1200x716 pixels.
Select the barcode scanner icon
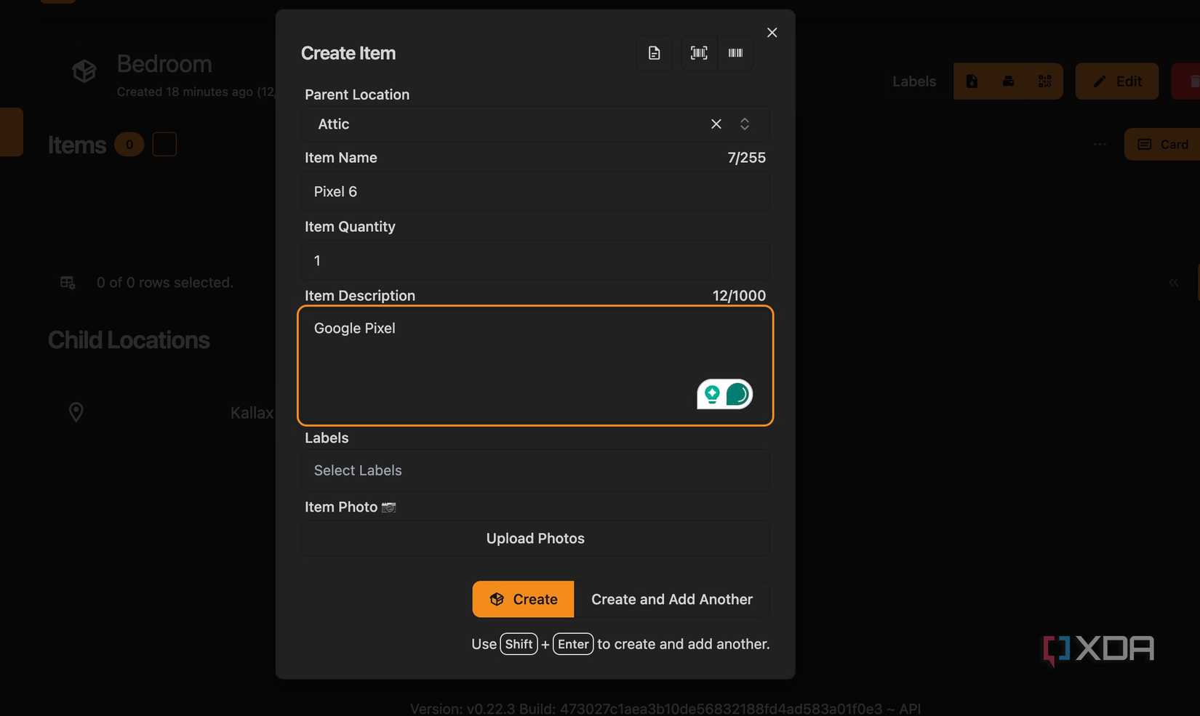(698, 53)
